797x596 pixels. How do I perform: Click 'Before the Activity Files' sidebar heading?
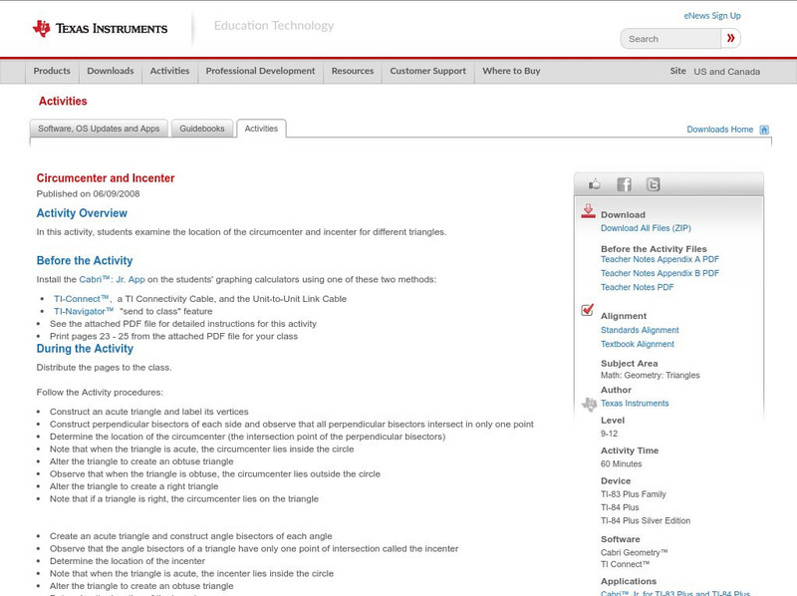(654, 249)
